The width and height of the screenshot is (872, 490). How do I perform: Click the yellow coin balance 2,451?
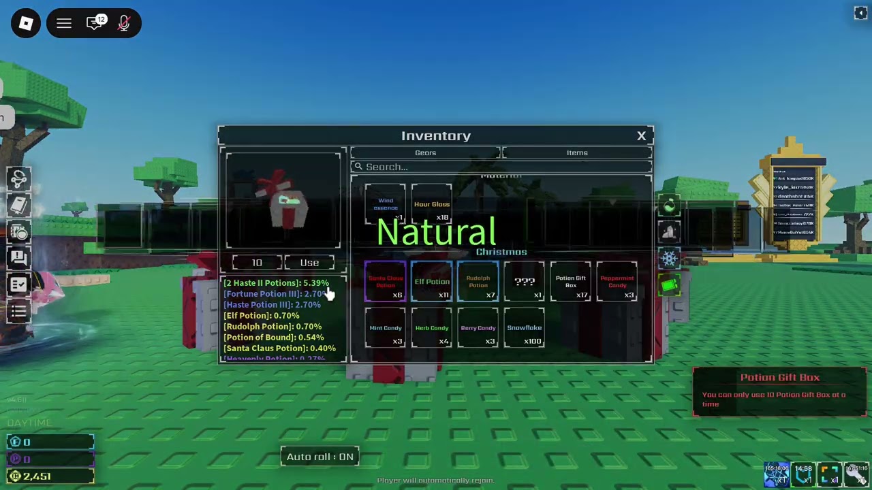(50, 476)
